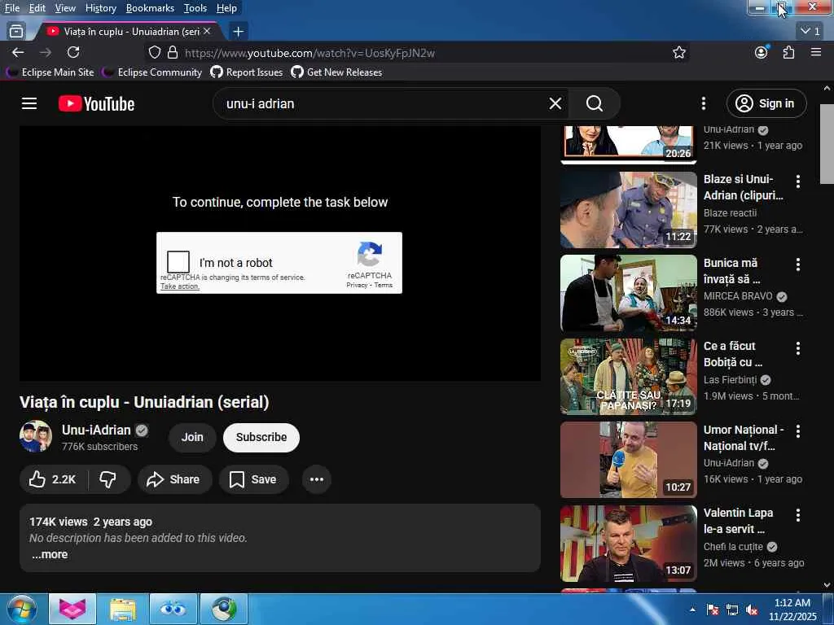Viewport: 834px width, 625px height.
Task: Subscribe to Unu-iAdrian channel
Action: click(x=261, y=437)
